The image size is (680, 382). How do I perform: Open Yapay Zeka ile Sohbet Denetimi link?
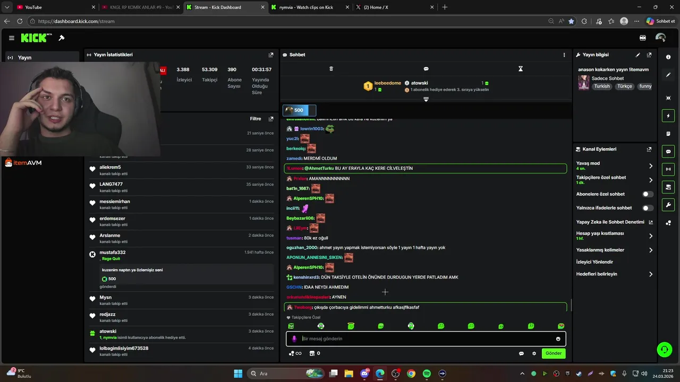(x=614, y=222)
